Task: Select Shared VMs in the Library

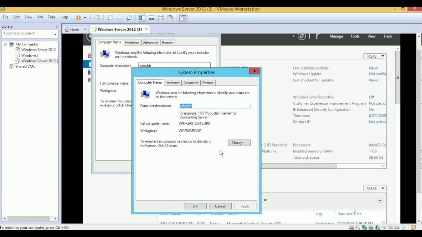Action: pyautogui.click(x=25, y=66)
